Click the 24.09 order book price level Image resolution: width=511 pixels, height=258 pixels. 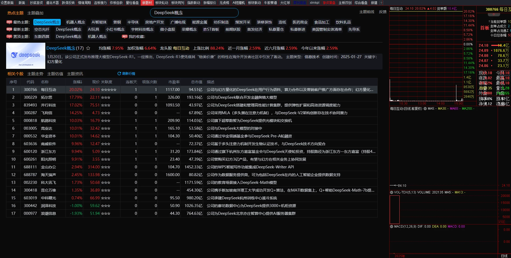coord(484,50)
